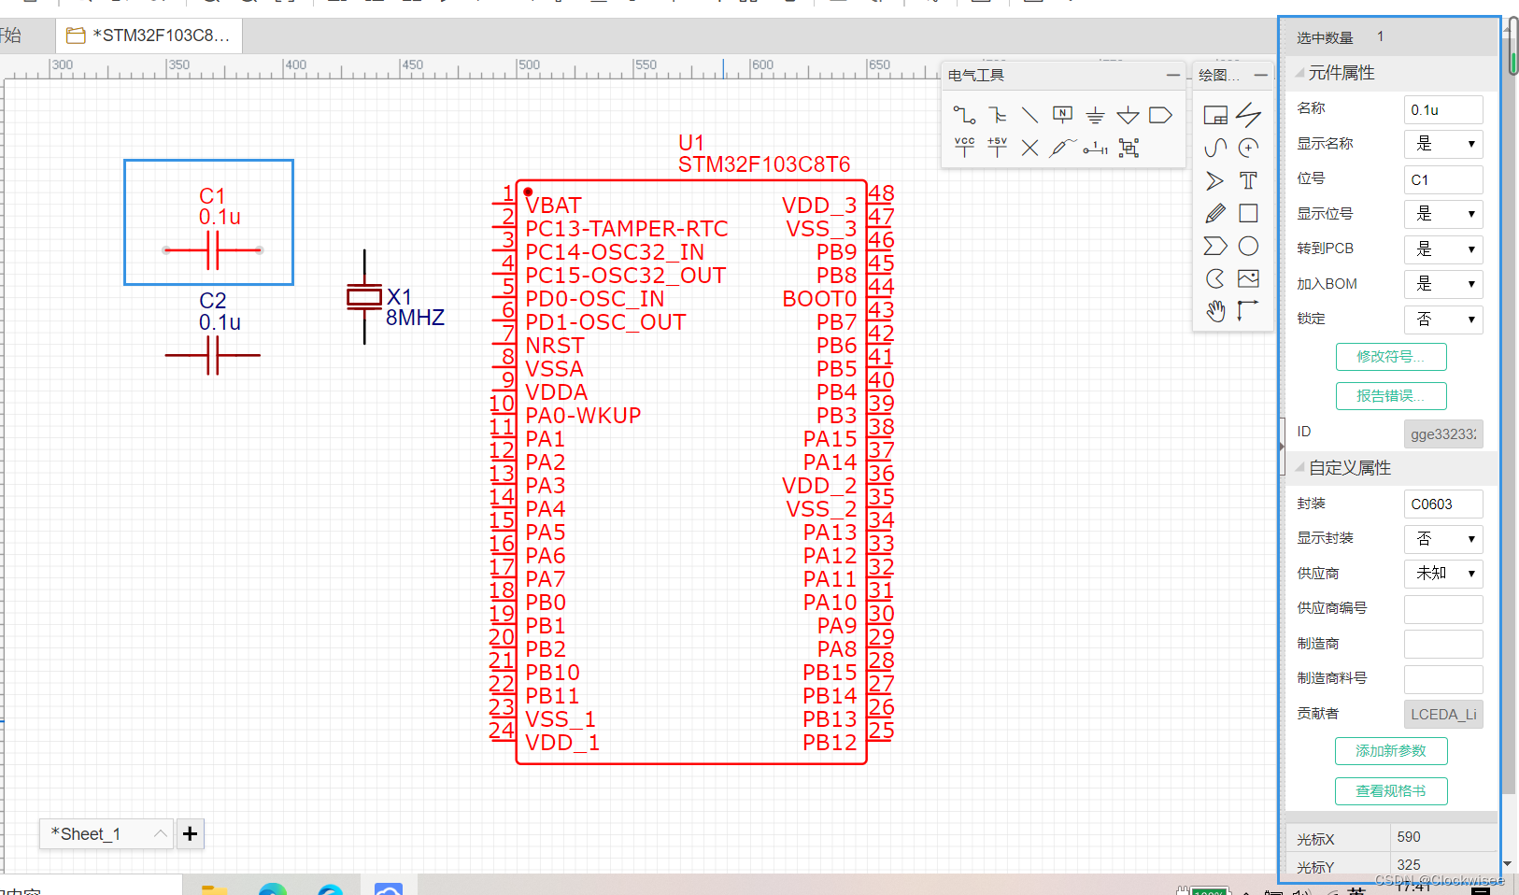The height and width of the screenshot is (895, 1519).
Task: Select the Bezier curve tool
Action: [1215, 148]
